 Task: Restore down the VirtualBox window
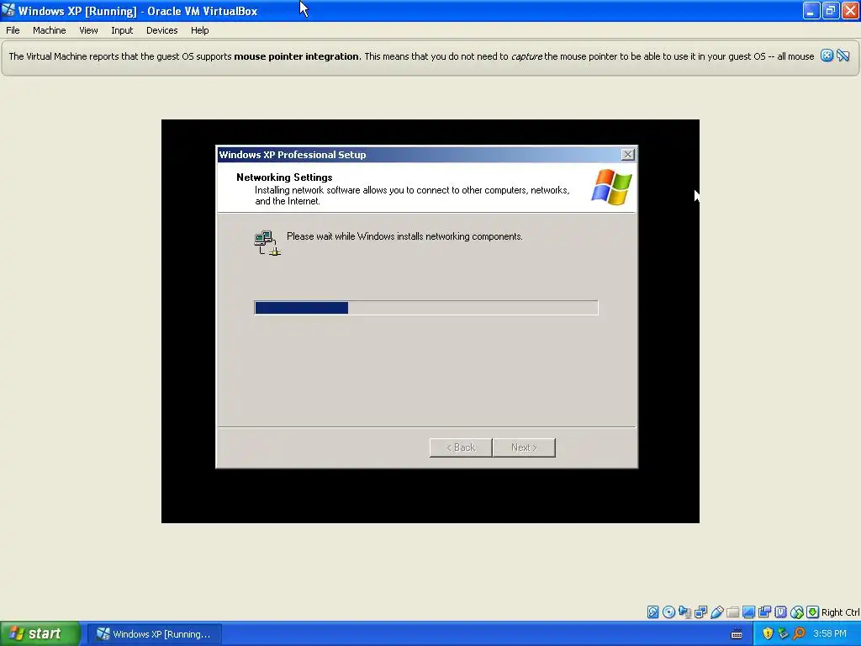[831, 10]
